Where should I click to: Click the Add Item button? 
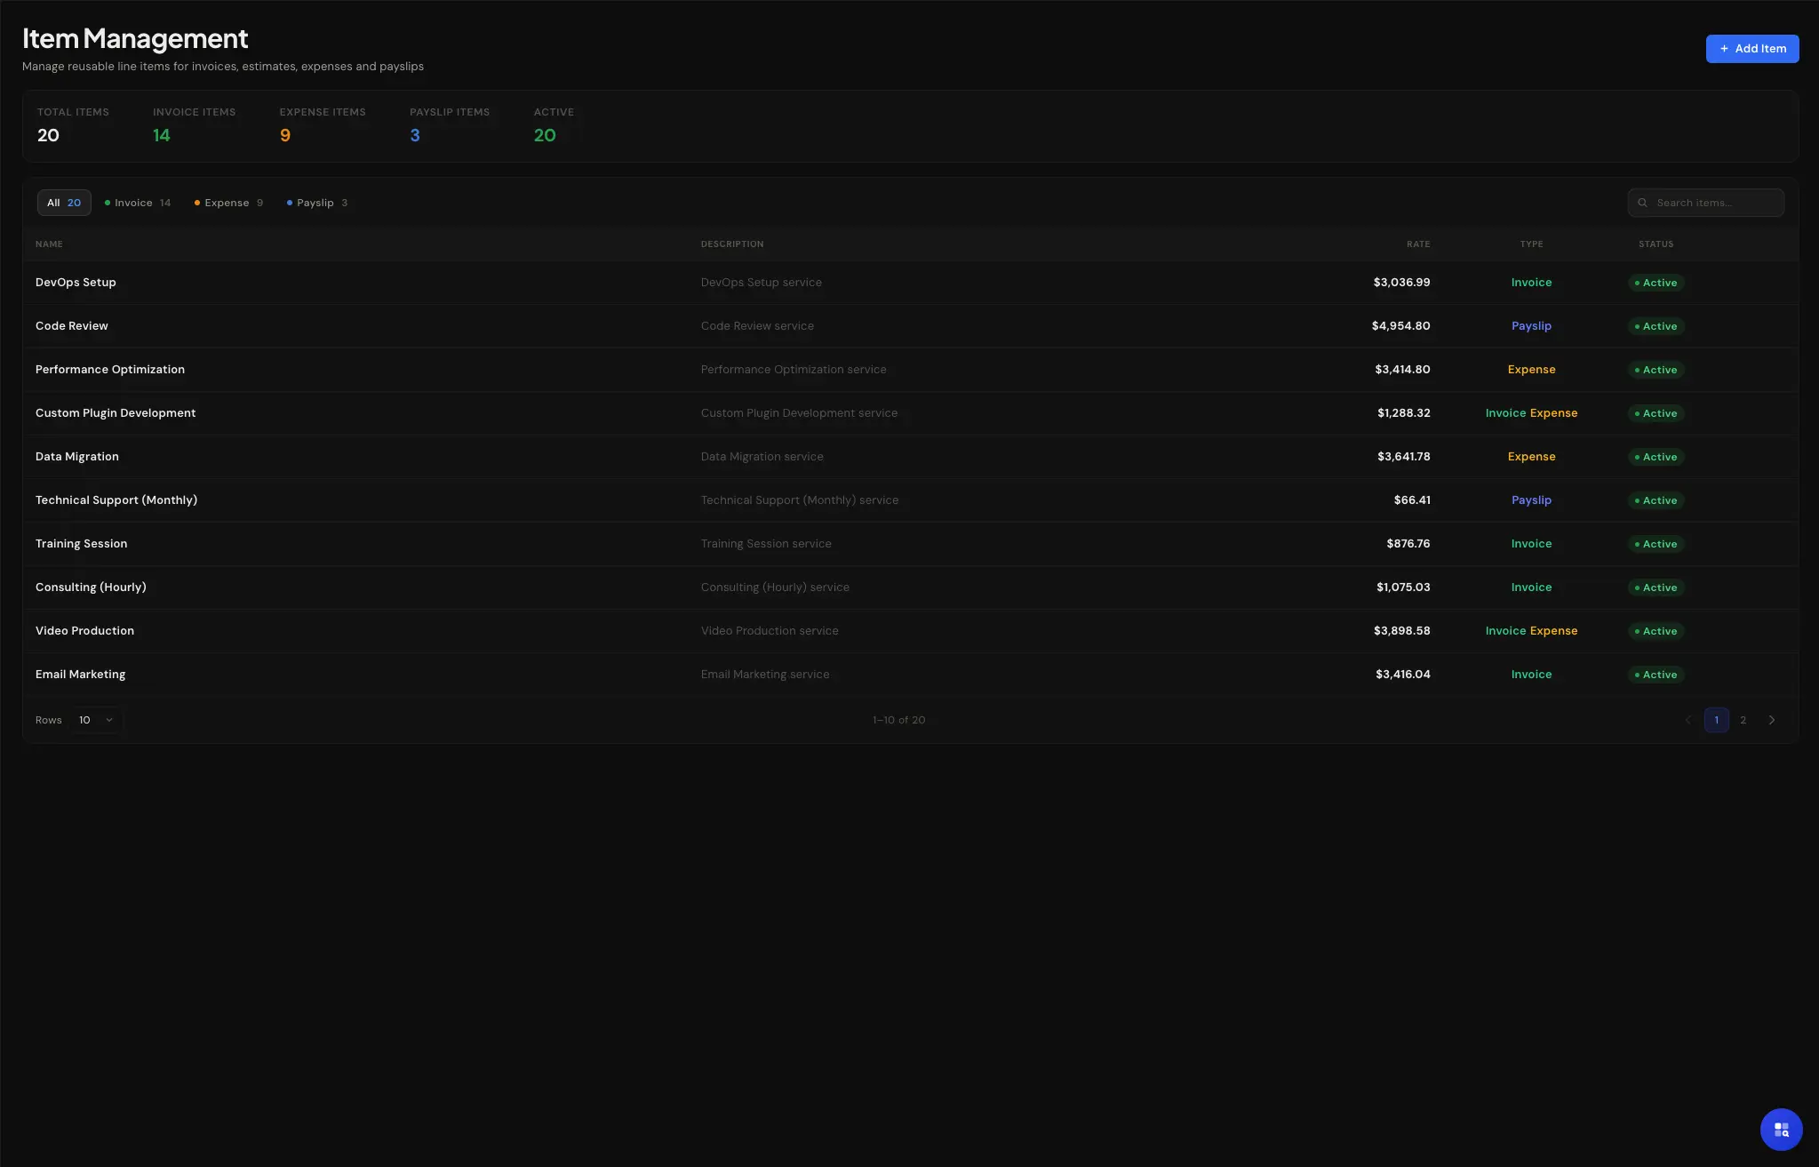[x=1751, y=49]
